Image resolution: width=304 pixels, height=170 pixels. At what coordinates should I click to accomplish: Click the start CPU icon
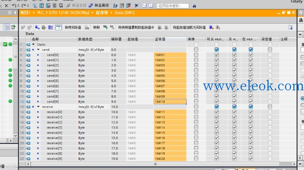click(x=122, y=6)
